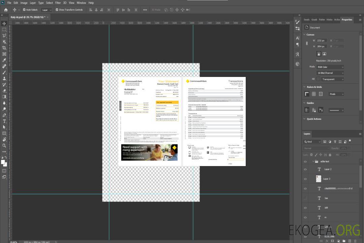Click the Home icon in options bar
The image size is (364, 243).
(6, 10)
